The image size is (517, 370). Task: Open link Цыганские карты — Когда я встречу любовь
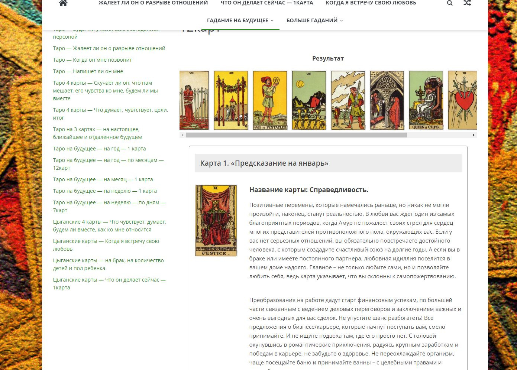click(x=106, y=245)
